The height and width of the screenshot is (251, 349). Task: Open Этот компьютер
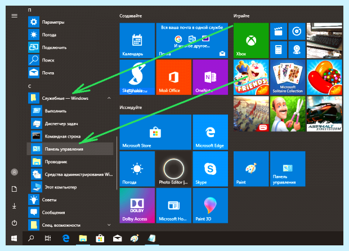(70, 187)
